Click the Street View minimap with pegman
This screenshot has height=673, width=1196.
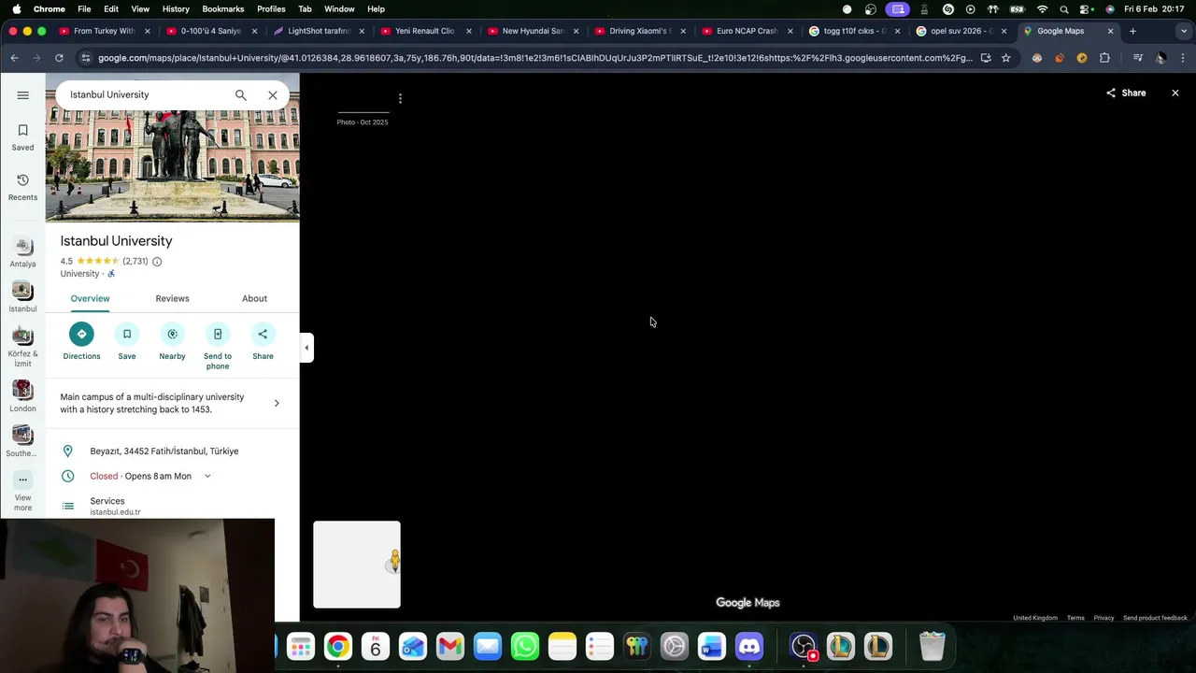[357, 565]
